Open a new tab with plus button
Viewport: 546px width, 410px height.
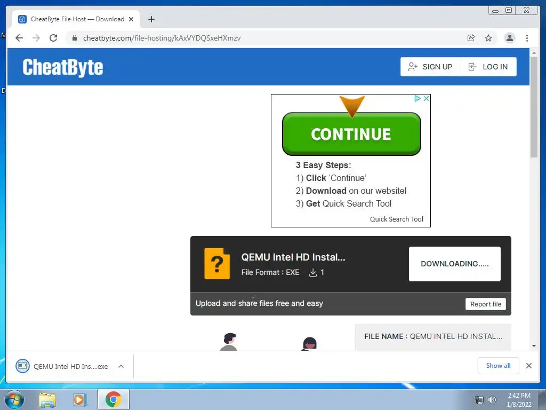[151, 19]
